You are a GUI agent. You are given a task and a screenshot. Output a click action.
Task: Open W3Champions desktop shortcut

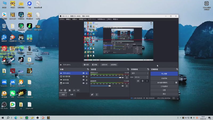point(21,94)
